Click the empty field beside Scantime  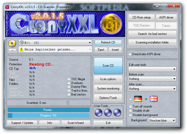coord(80,103)
